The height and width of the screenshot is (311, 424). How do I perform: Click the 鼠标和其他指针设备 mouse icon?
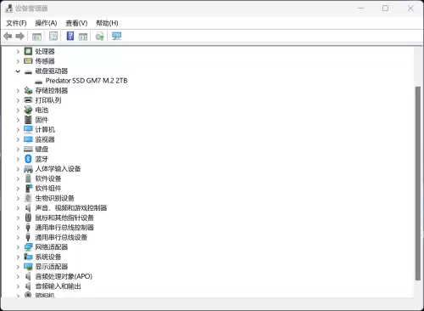[28, 218]
